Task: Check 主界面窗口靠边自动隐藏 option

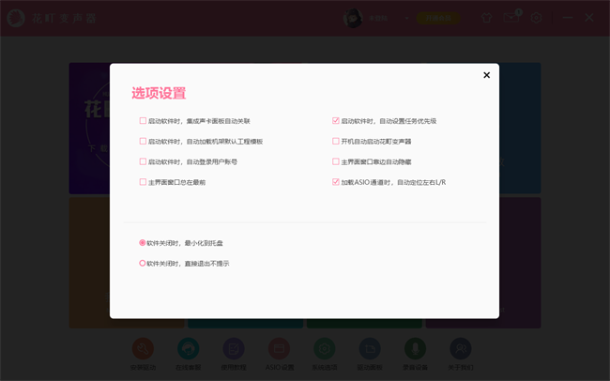Action: point(336,161)
